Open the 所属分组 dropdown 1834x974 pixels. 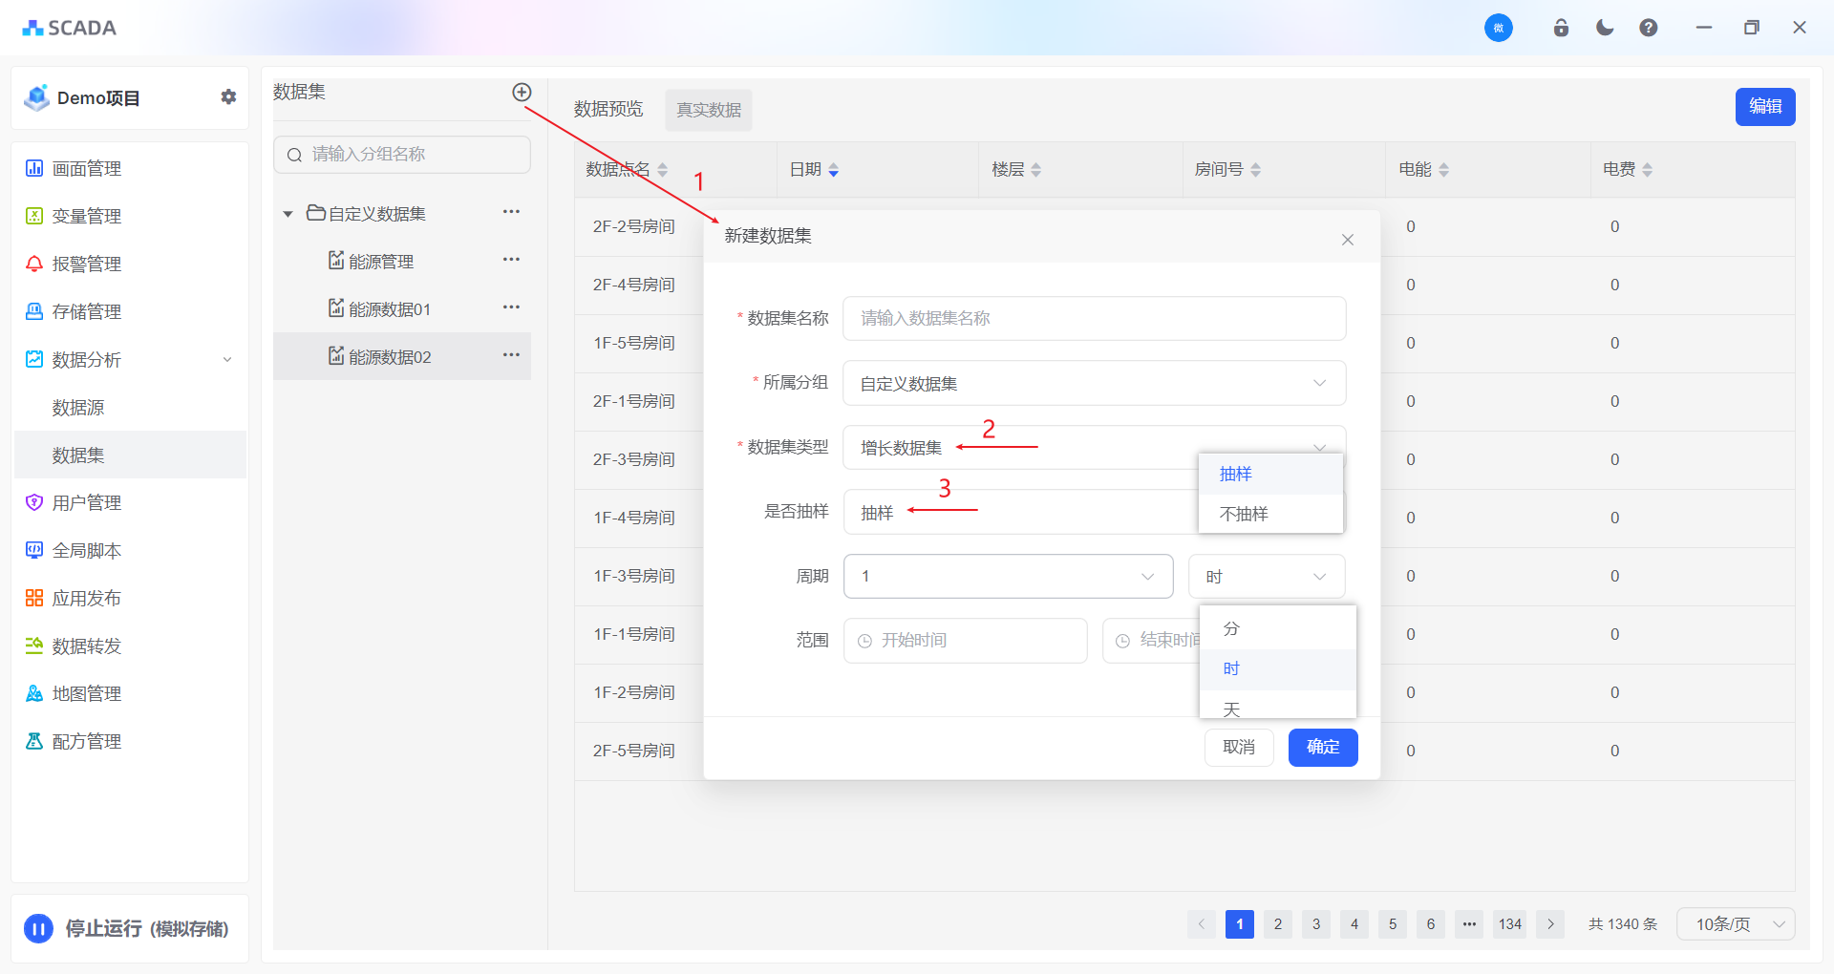click(1094, 383)
